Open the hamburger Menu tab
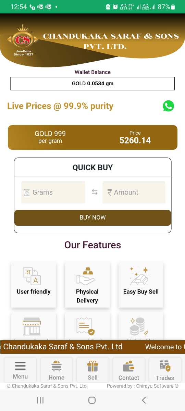The height and width of the screenshot is (411, 185). click(20, 370)
